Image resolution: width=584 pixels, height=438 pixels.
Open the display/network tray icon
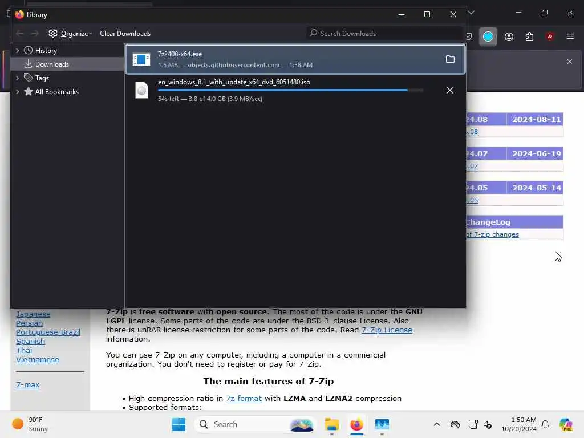[473, 424]
